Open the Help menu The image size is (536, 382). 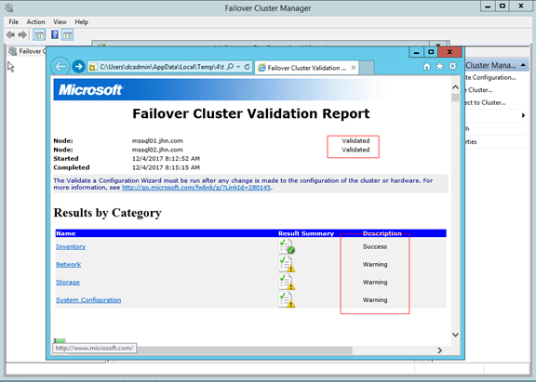(81, 22)
